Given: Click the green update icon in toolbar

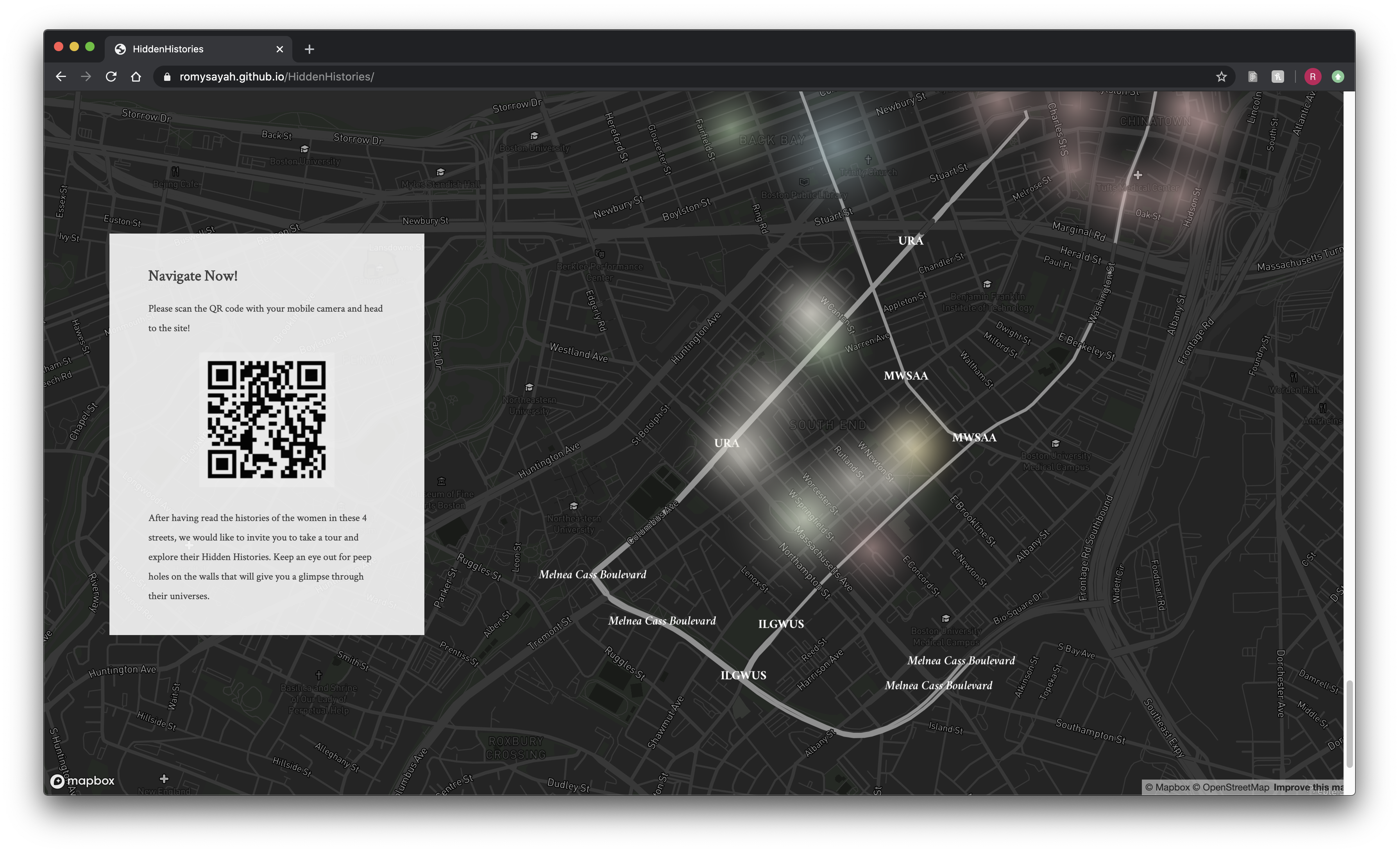Looking at the screenshot, I should (x=1338, y=77).
